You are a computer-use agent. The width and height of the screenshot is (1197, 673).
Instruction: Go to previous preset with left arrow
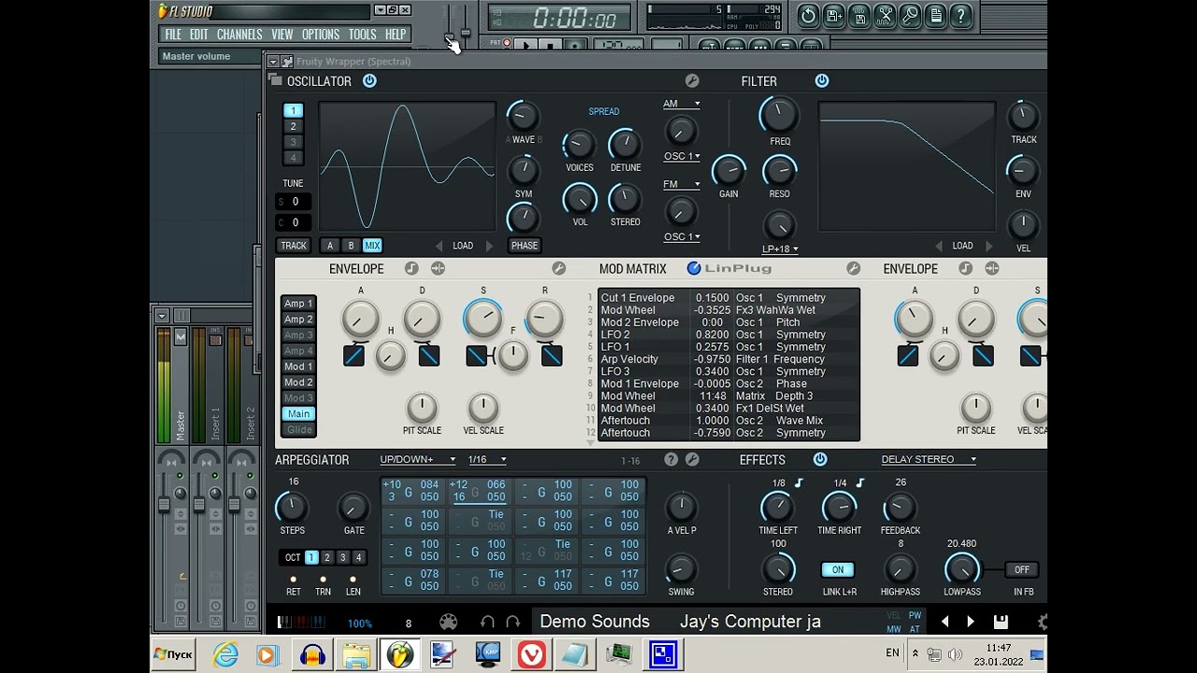pyautogui.click(x=945, y=622)
